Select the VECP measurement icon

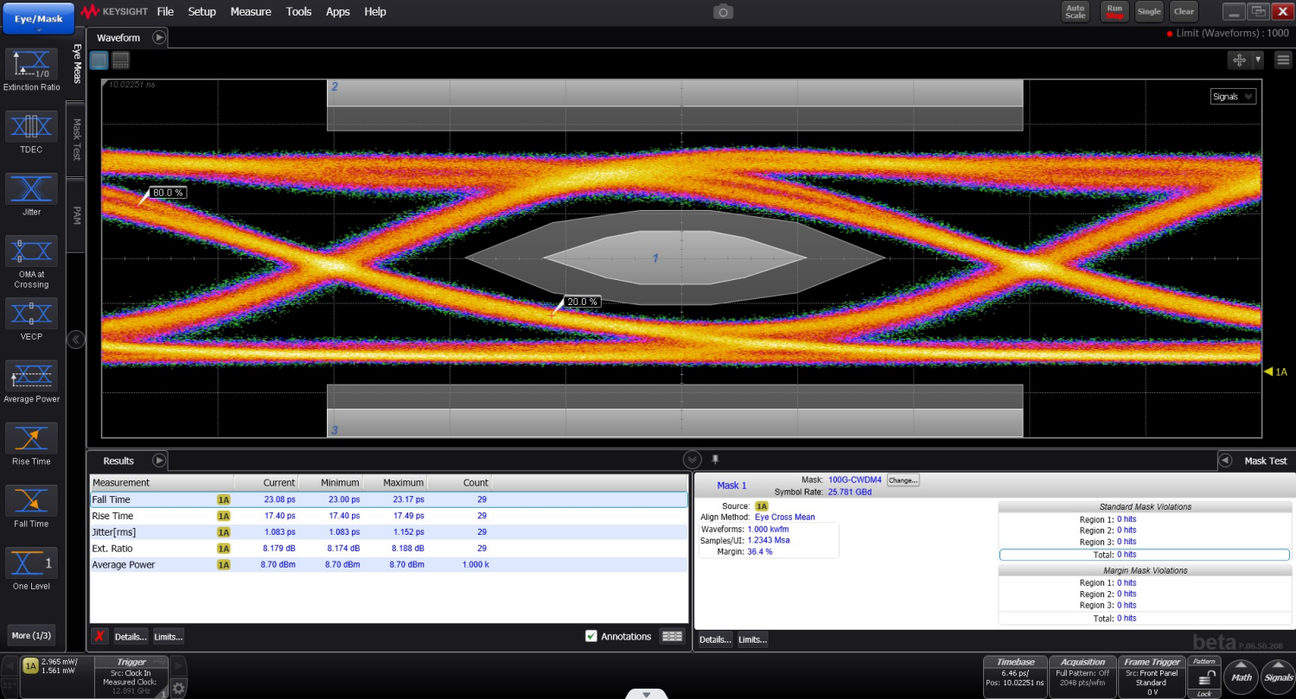(32, 314)
